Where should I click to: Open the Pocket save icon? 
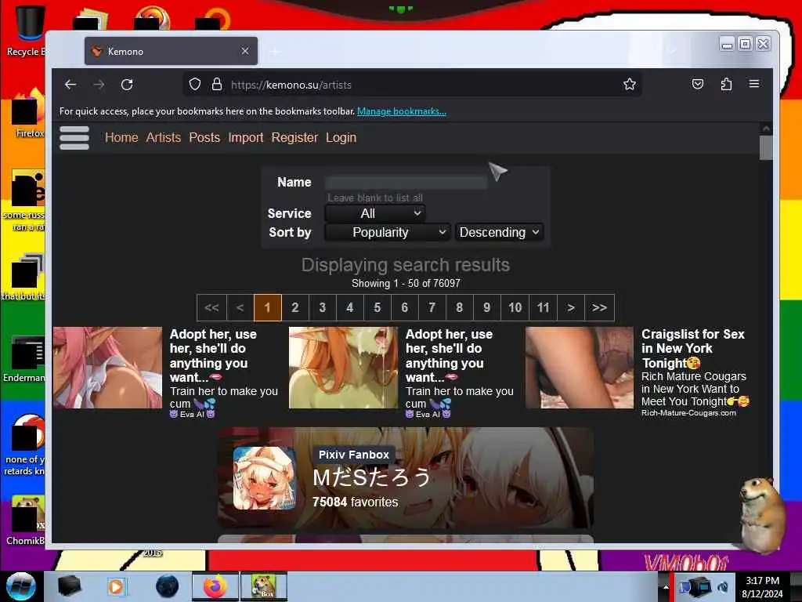click(x=698, y=84)
